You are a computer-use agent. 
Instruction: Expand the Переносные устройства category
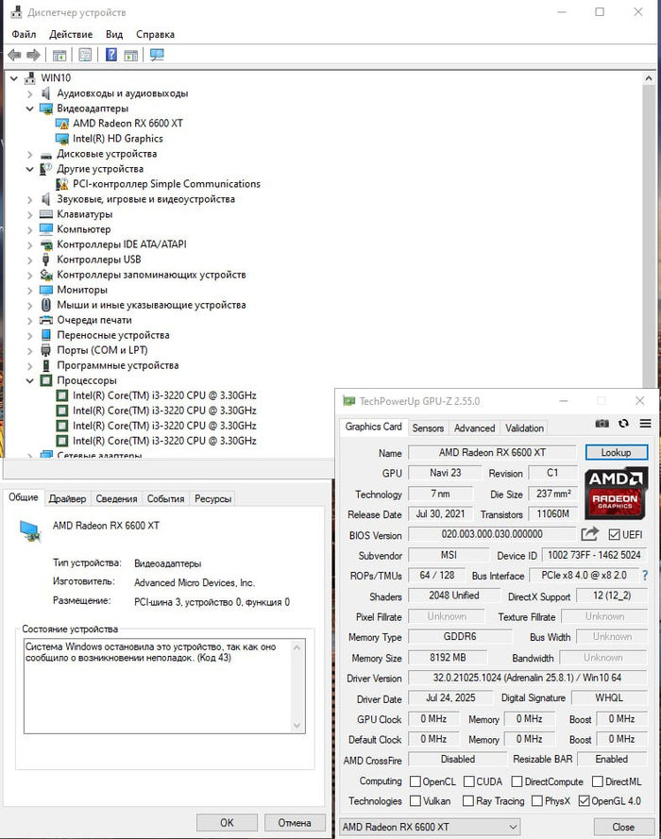(x=30, y=335)
